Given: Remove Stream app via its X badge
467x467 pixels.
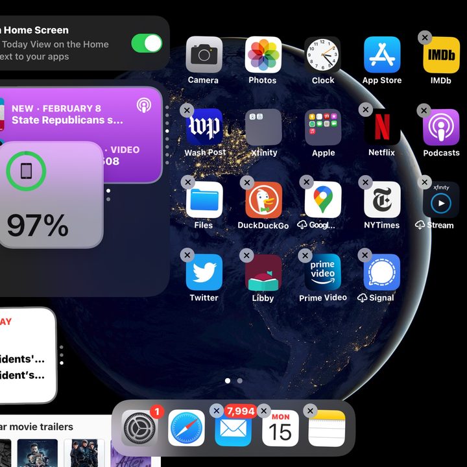Looking at the screenshot, I should (425, 182).
